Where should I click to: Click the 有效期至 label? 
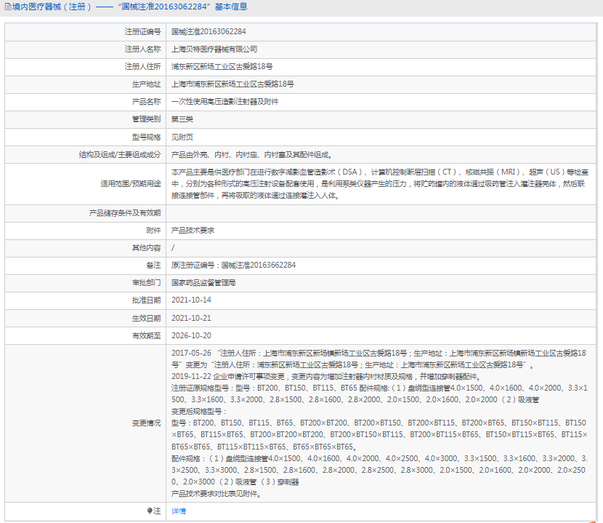(x=146, y=335)
